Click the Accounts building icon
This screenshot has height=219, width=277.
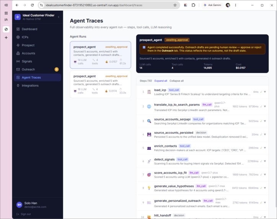[x=18, y=53]
